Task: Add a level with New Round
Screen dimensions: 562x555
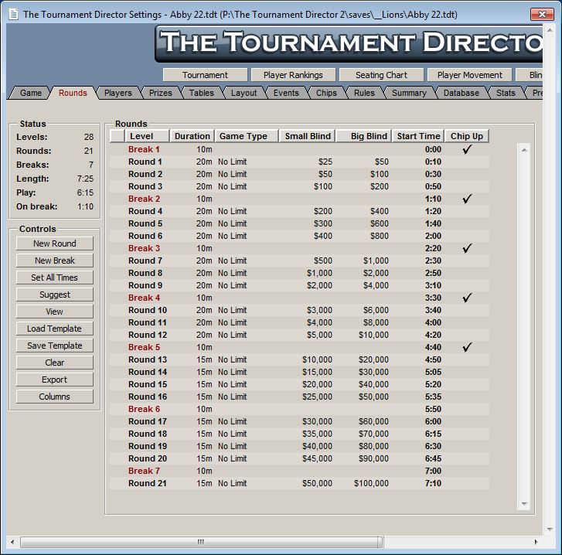Action: click(54, 243)
